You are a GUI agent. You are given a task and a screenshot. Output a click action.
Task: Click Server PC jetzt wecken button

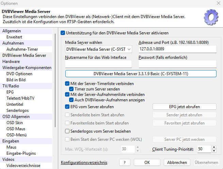[185, 139]
